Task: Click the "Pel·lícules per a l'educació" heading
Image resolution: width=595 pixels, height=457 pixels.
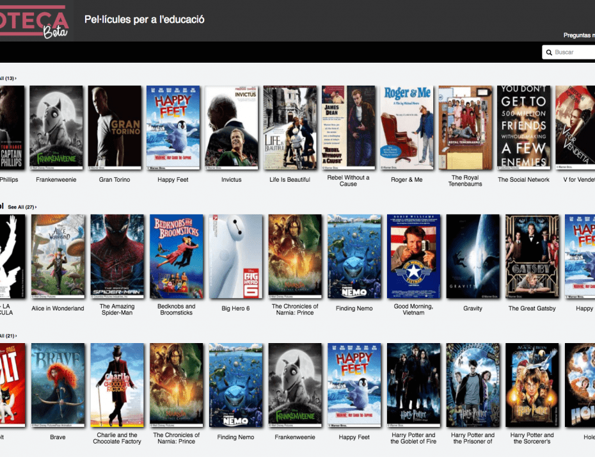Action: [144, 19]
